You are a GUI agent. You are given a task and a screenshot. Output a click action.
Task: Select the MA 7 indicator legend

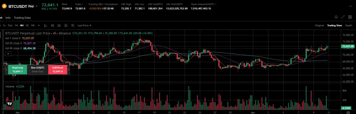20,38
